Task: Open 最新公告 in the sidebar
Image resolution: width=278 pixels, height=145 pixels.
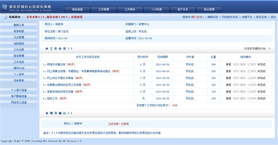Action: [19, 25]
